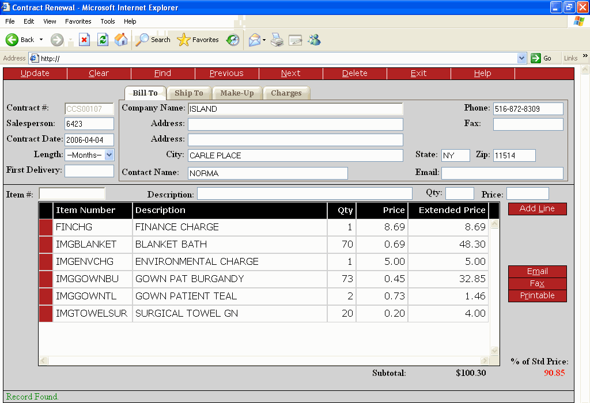Select the red marker for IMGGOWNBU row
Screen dimensions: 590x403
(46, 279)
